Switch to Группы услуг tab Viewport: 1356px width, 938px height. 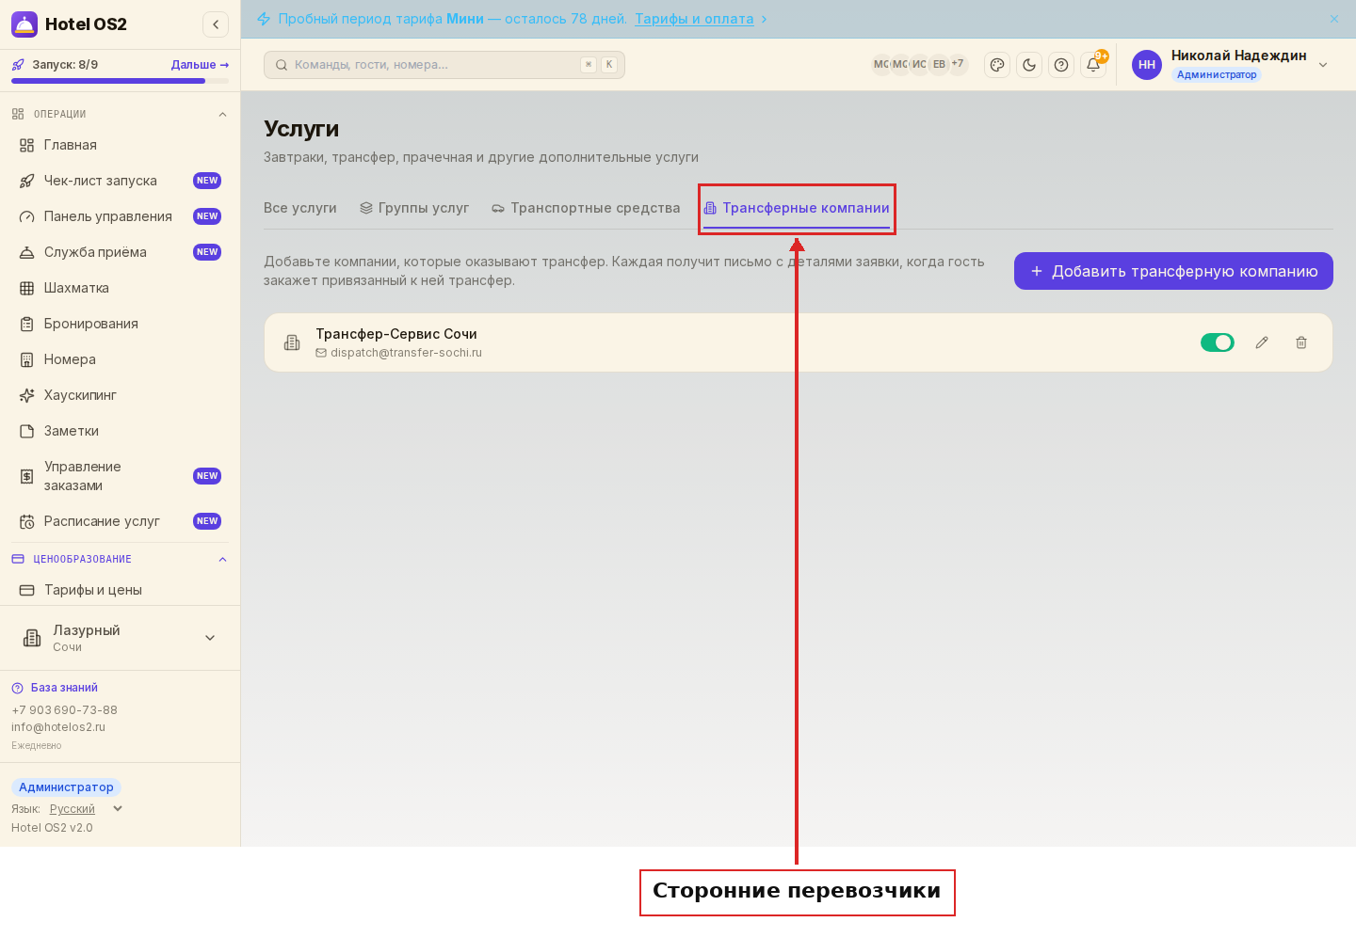click(x=414, y=208)
